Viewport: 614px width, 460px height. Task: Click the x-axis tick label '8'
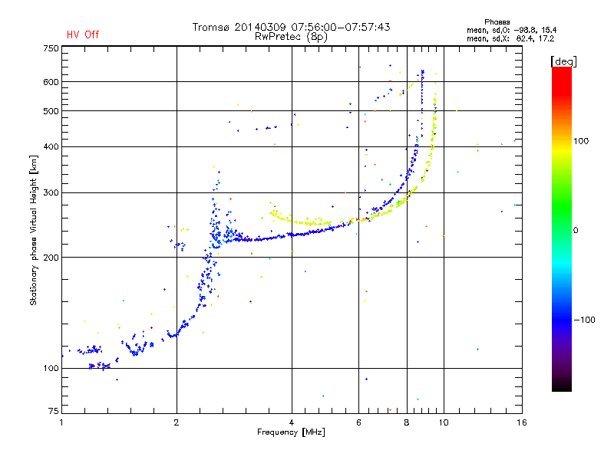click(407, 422)
